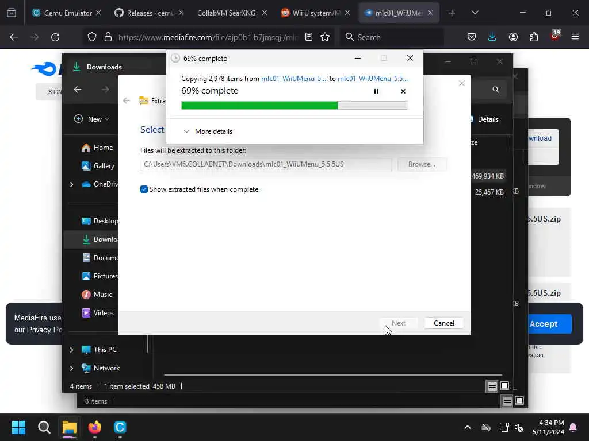Click Cancel in the extract dialog

click(443, 323)
